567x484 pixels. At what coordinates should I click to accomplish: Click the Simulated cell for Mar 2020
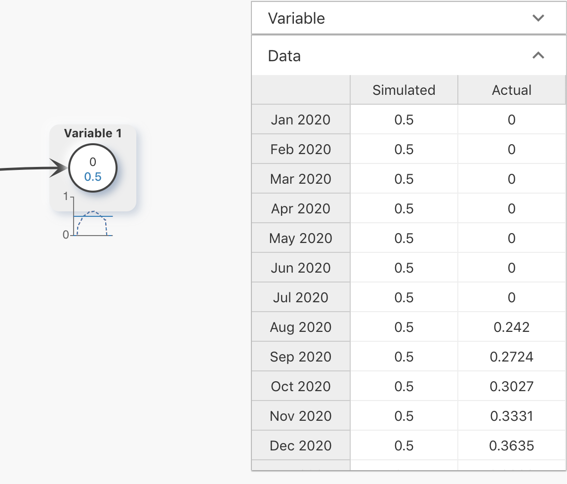pyautogui.click(x=404, y=179)
